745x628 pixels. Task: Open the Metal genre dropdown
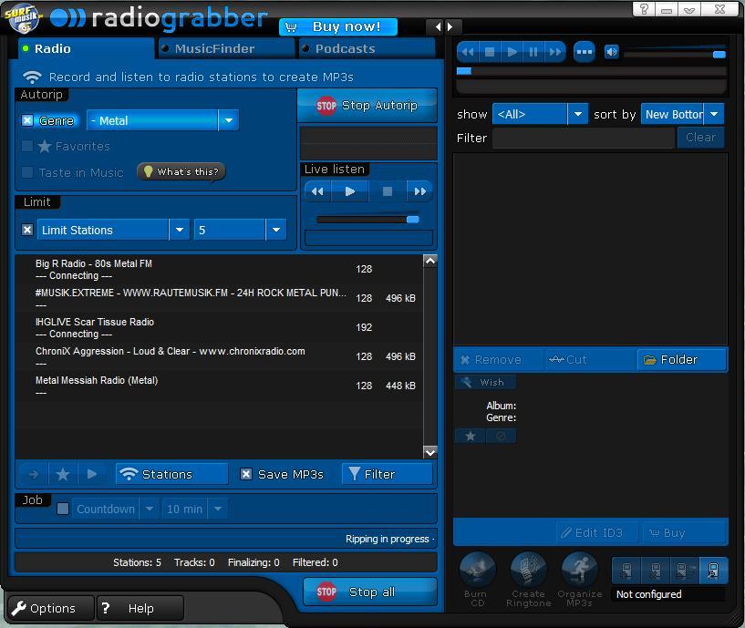click(228, 119)
